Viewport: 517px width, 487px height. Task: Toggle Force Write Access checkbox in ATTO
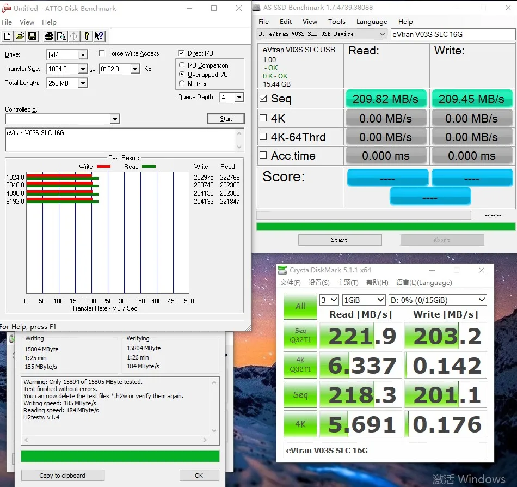[102, 53]
